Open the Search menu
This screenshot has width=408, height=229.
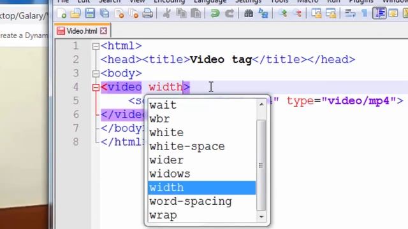click(110, 1)
